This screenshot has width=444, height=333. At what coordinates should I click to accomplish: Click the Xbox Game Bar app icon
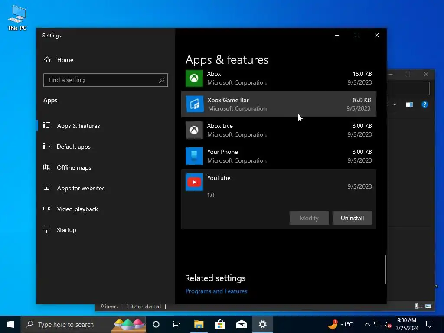195,104
